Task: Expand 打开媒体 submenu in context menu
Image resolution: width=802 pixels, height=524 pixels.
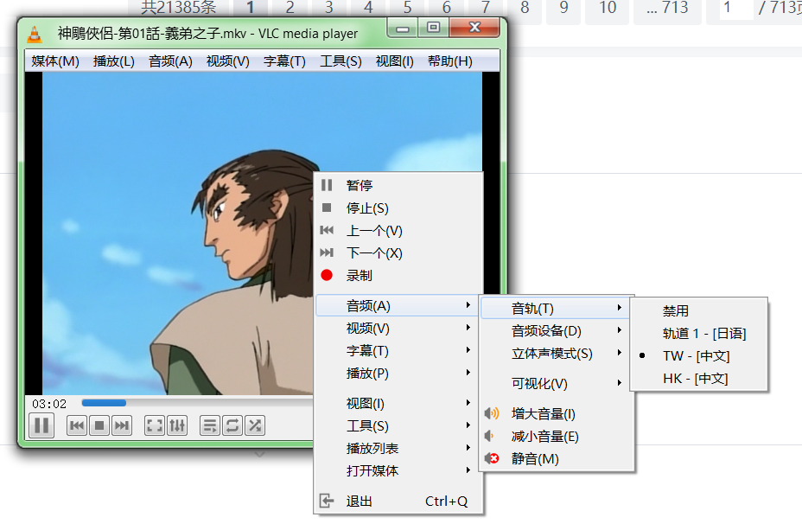Action: (x=398, y=470)
